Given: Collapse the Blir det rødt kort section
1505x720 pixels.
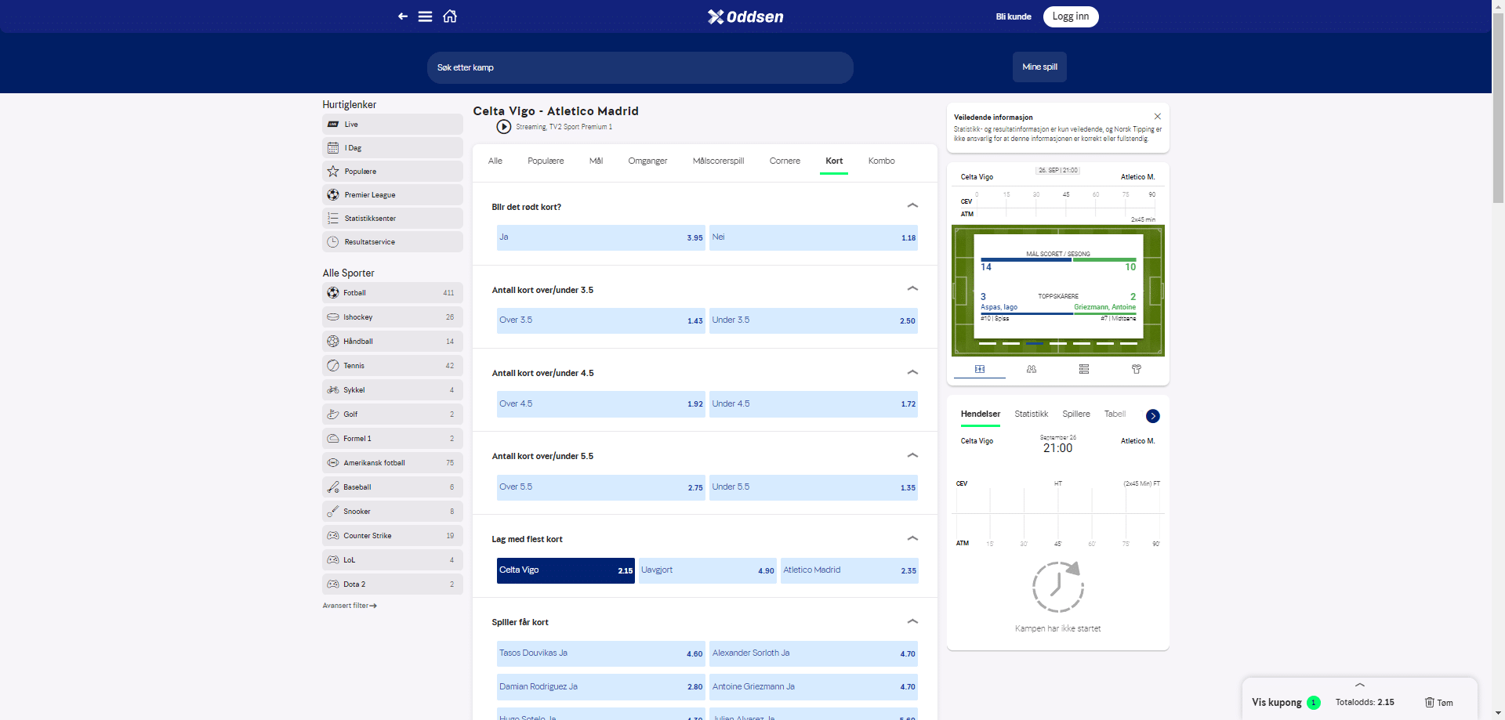Looking at the screenshot, I should tap(912, 205).
